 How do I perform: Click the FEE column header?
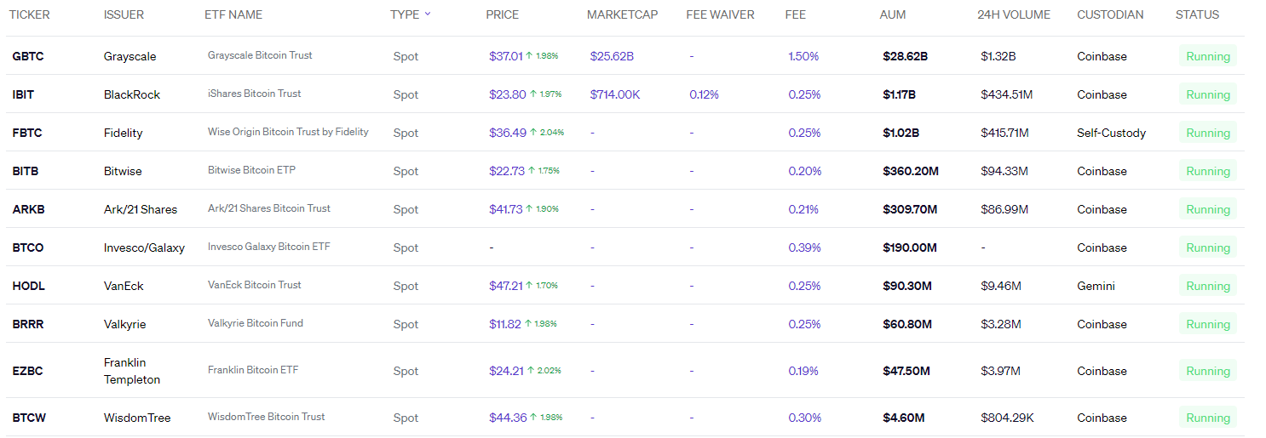pyautogui.click(x=795, y=14)
